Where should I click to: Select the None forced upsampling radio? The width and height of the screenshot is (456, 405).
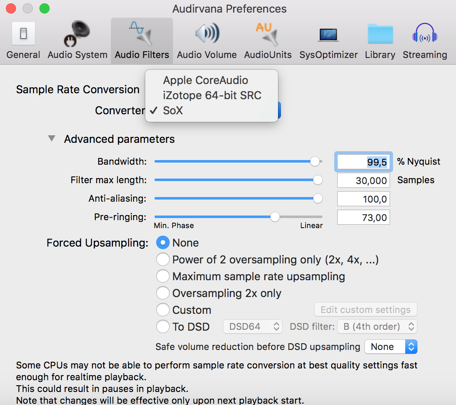163,243
